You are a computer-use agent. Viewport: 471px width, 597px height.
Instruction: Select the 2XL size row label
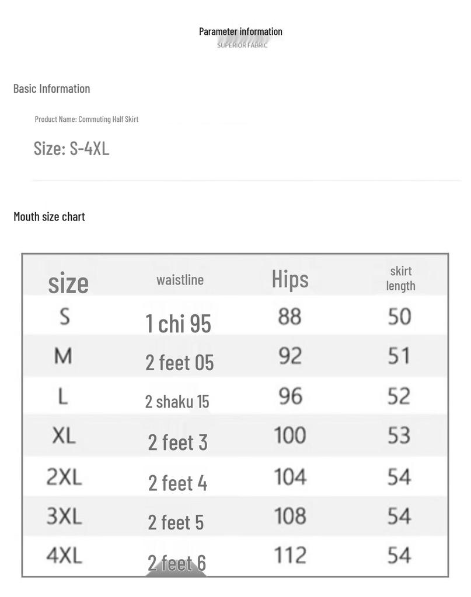(x=64, y=477)
